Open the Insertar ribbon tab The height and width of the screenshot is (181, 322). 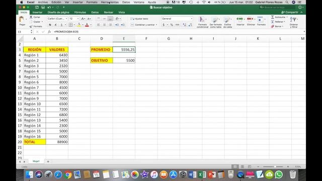click(37, 12)
